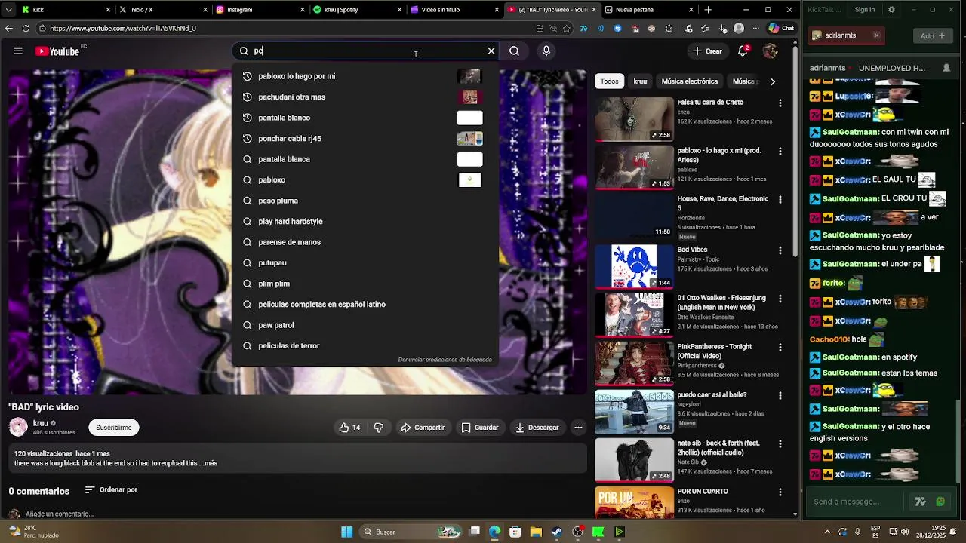
Task: Open the Copilot Chat button in Edge
Action: click(781, 29)
